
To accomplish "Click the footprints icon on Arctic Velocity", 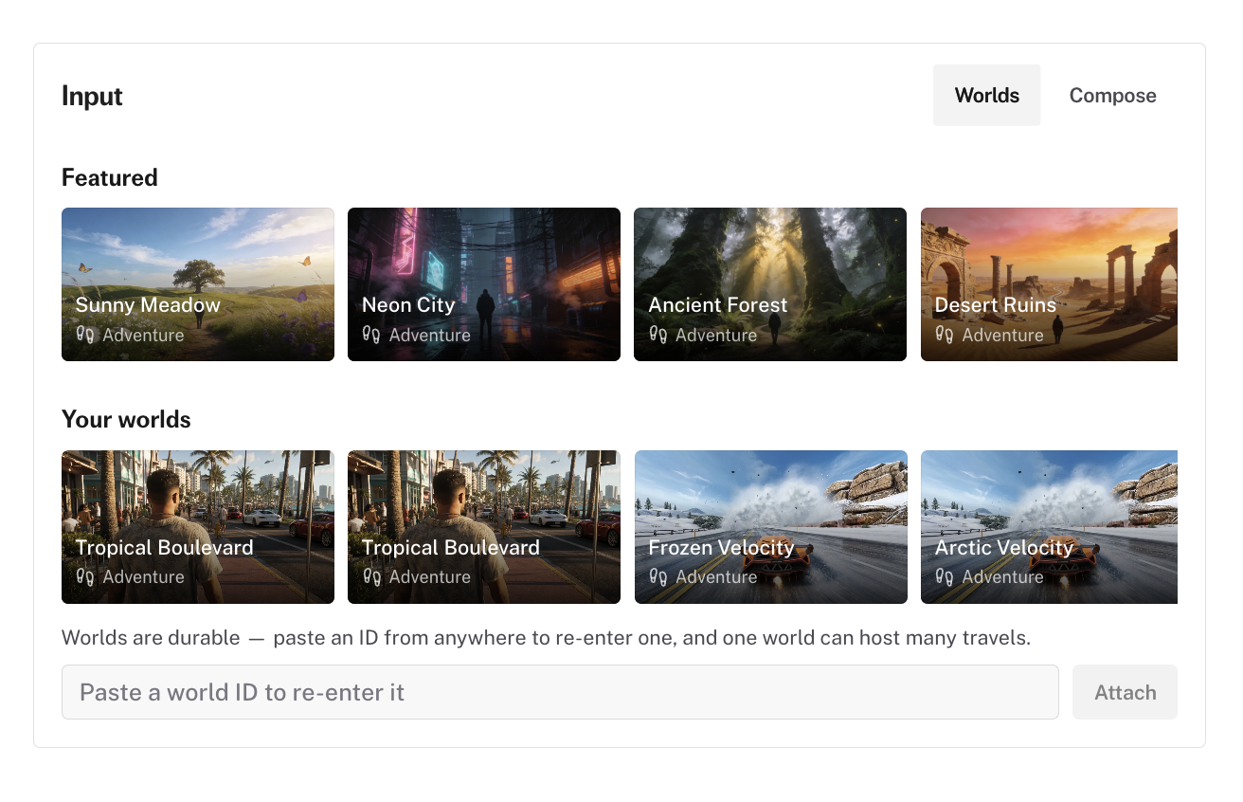I will pyautogui.click(x=945, y=576).
